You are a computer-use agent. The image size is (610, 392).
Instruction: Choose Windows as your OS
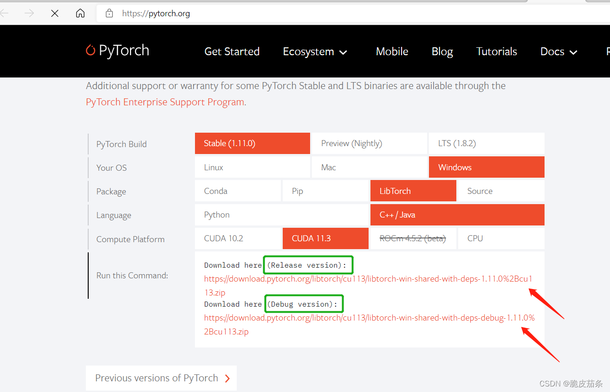click(487, 167)
